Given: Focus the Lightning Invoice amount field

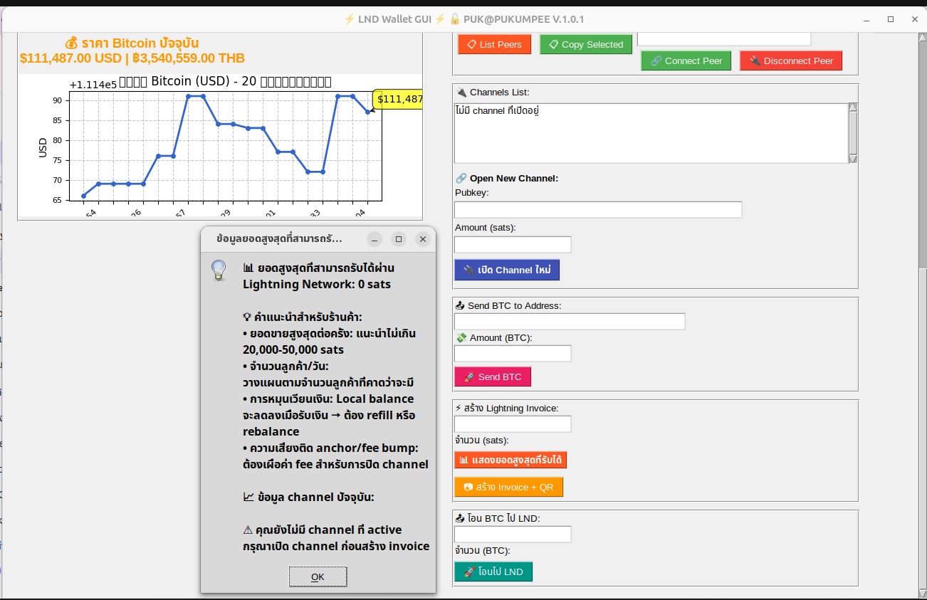Looking at the screenshot, I should [513, 423].
